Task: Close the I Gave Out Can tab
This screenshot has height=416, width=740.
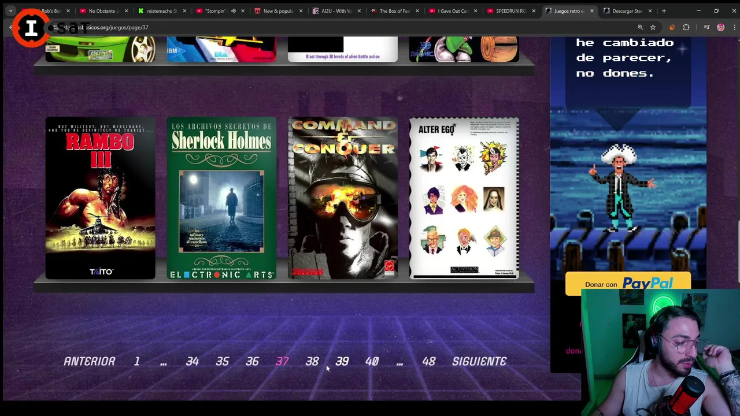Action: [475, 11]
